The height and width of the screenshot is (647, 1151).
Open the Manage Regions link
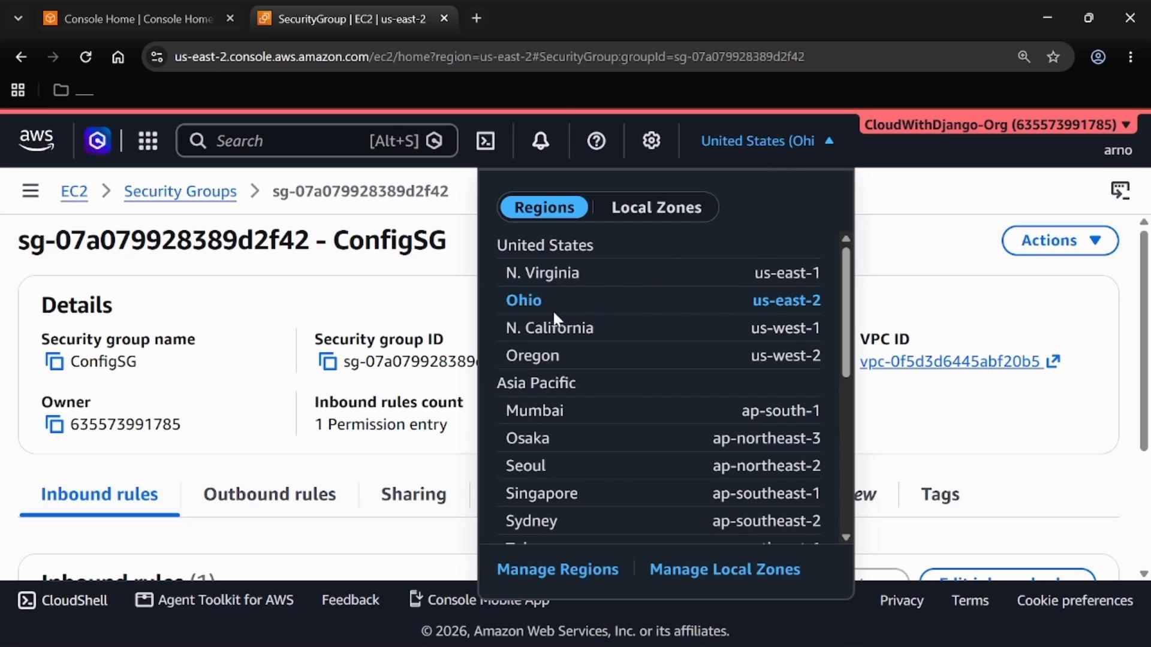(558, 569)
